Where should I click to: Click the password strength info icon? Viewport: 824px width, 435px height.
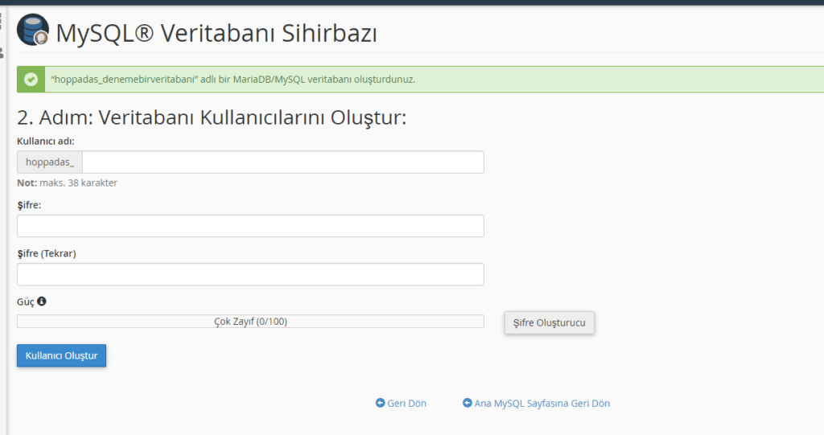pos(42,301)
